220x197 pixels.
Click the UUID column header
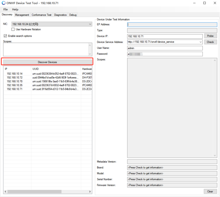click(56, 69)
